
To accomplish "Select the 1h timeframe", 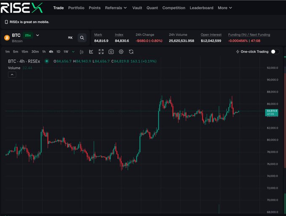I will (x=44, y=52).
